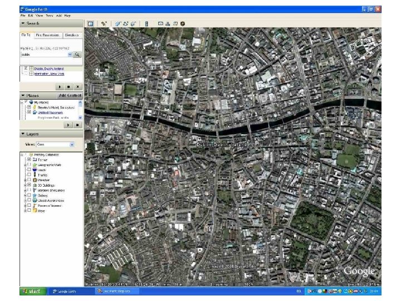Toggle the Terrain layer checkbox
The image size is (401, 301).
(x=29, y=159)
